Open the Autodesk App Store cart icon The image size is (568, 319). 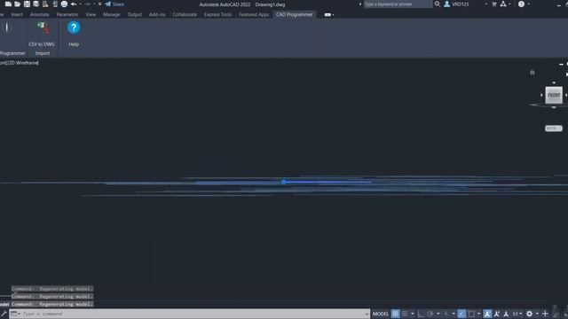(x=494, y=4)
